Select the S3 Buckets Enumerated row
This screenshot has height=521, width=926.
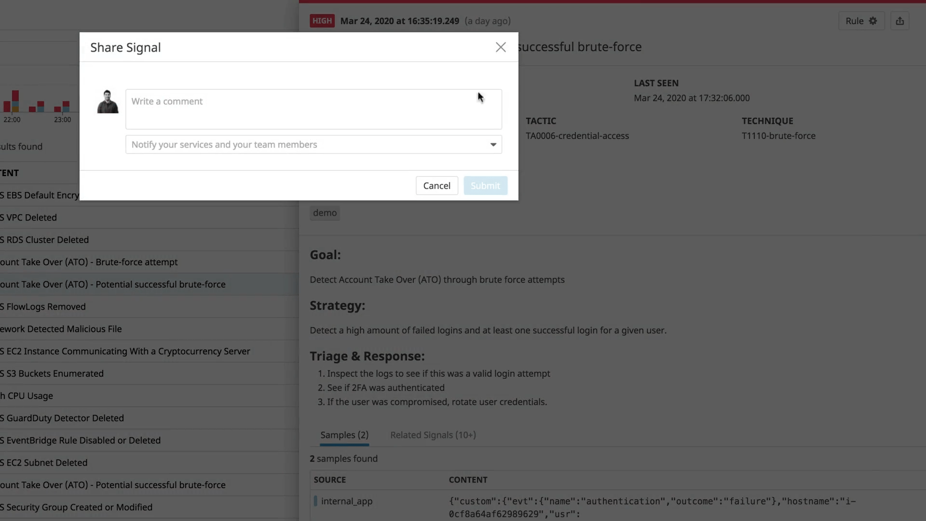(x=150, y=373)
